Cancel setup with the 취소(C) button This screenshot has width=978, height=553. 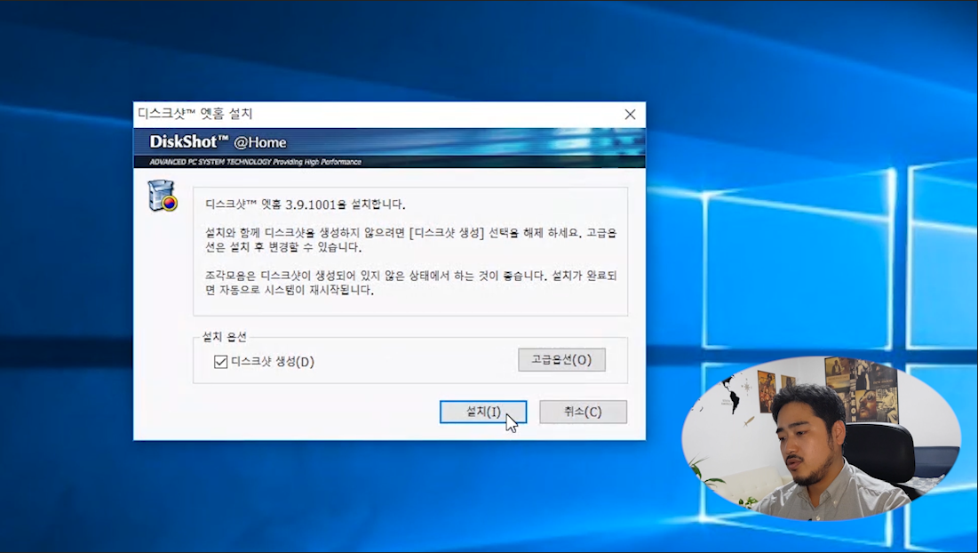[583, 412]
